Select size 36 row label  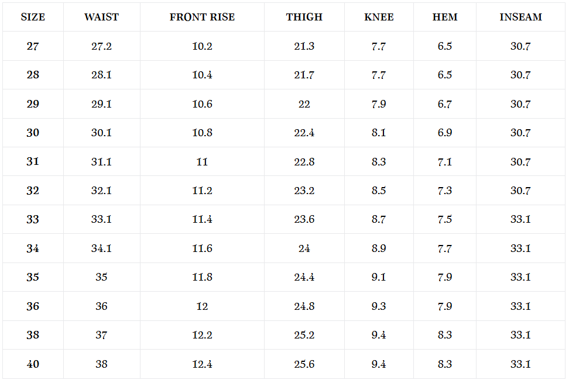[33, 306]
